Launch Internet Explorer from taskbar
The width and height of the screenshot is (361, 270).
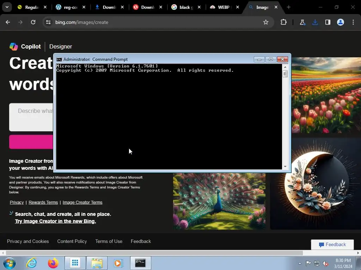click(31, 263)
